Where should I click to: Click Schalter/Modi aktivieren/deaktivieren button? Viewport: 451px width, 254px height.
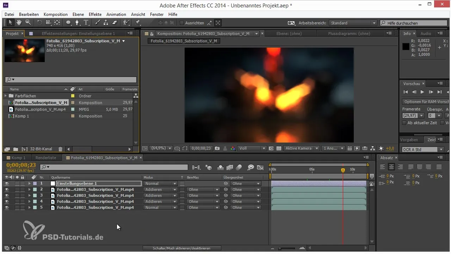[x=182, y=248]
